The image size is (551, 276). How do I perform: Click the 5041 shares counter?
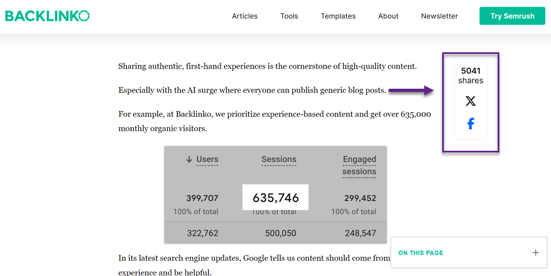point(470,75)
